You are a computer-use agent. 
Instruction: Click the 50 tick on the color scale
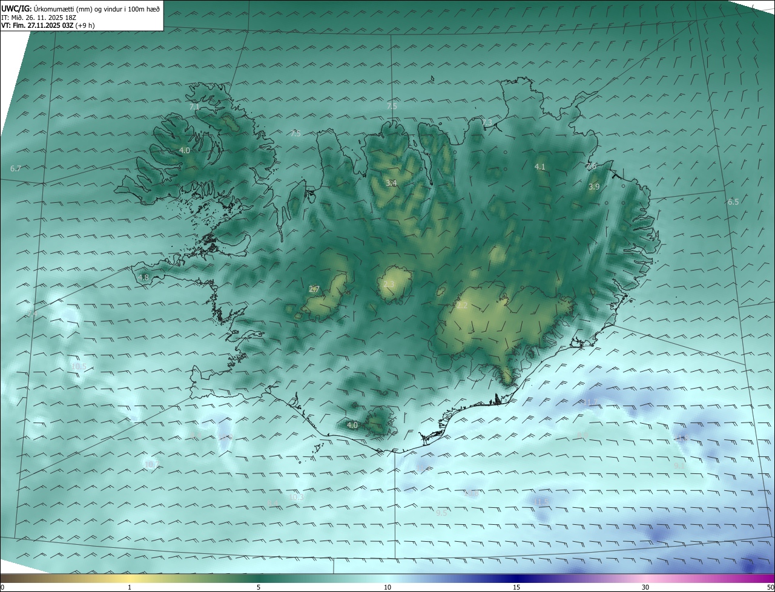[770, 587]
